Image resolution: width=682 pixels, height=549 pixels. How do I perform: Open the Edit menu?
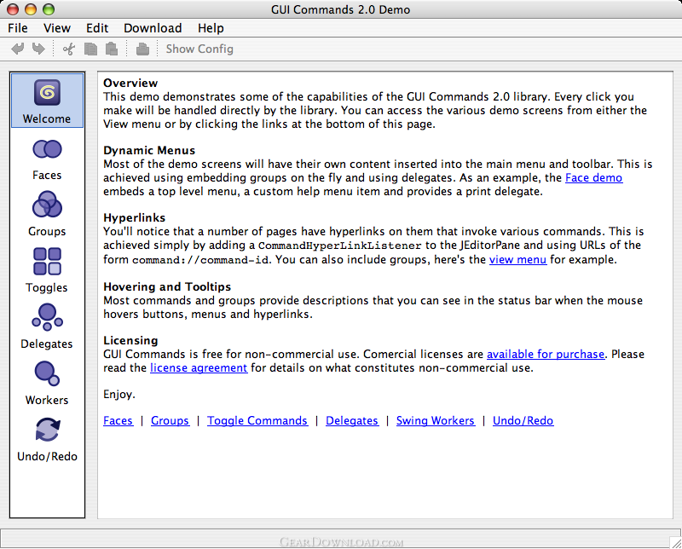(x=97, y=28)
